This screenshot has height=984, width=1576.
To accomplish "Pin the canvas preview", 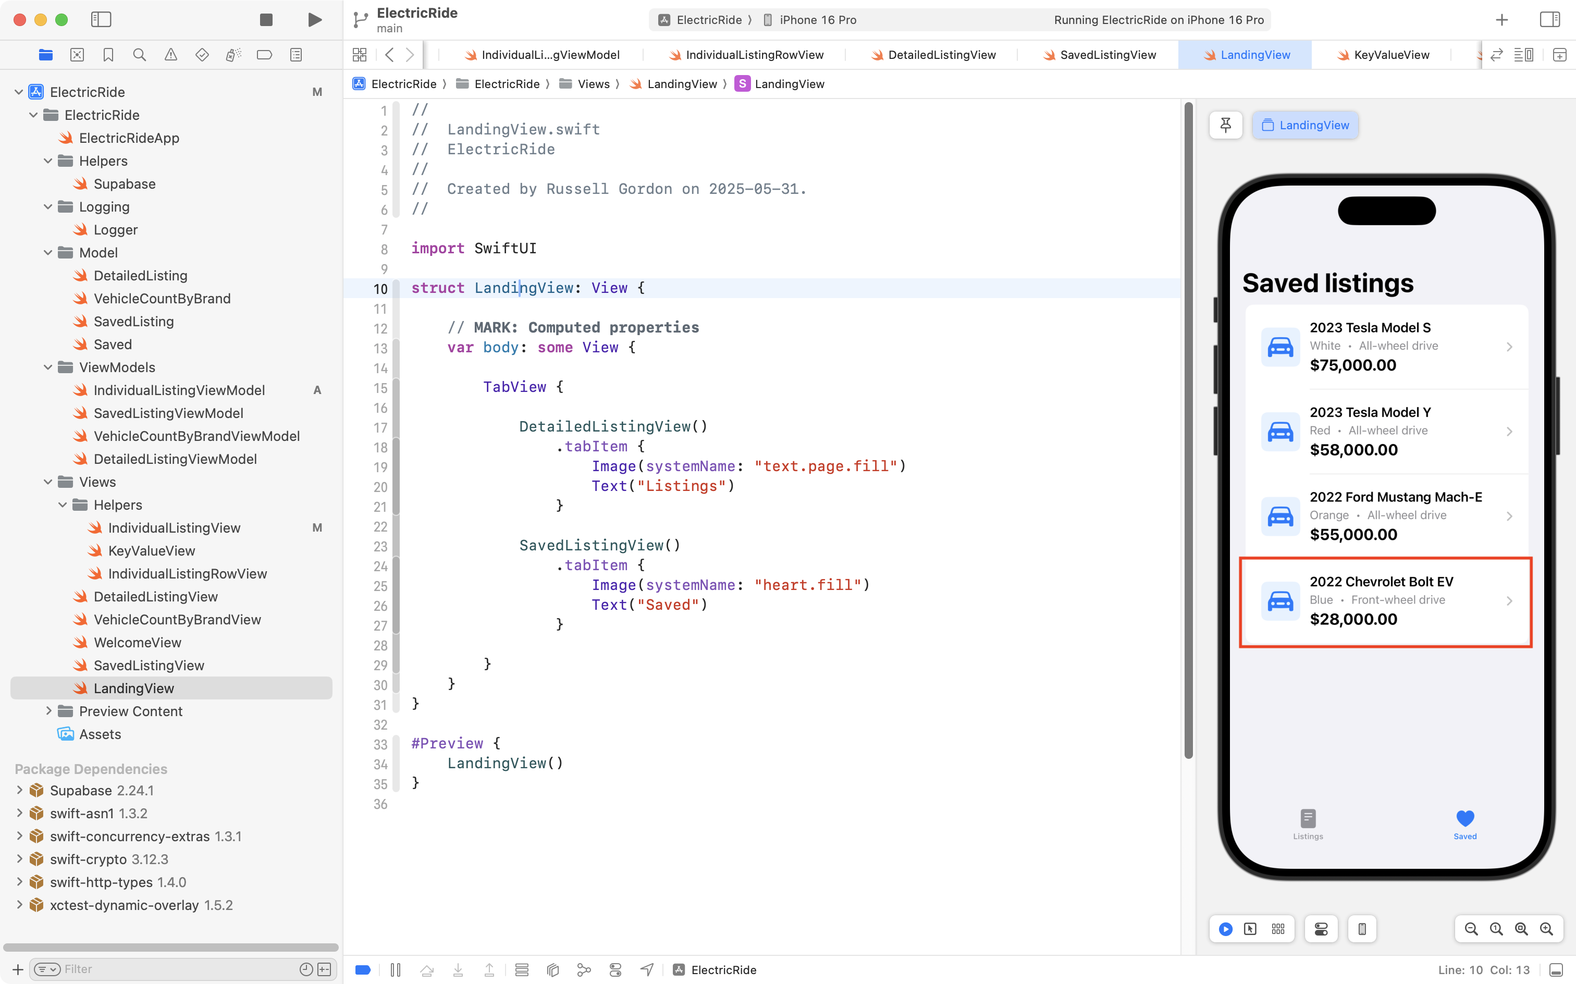I will [1225, 125].
